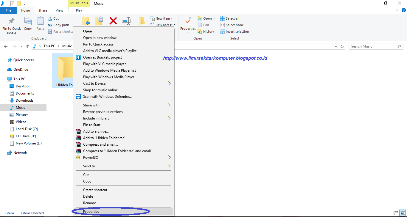Choose Open as Brackets project
Viewport: 407px width, 217px height.
pyautogui.click(x=123, y=57)
